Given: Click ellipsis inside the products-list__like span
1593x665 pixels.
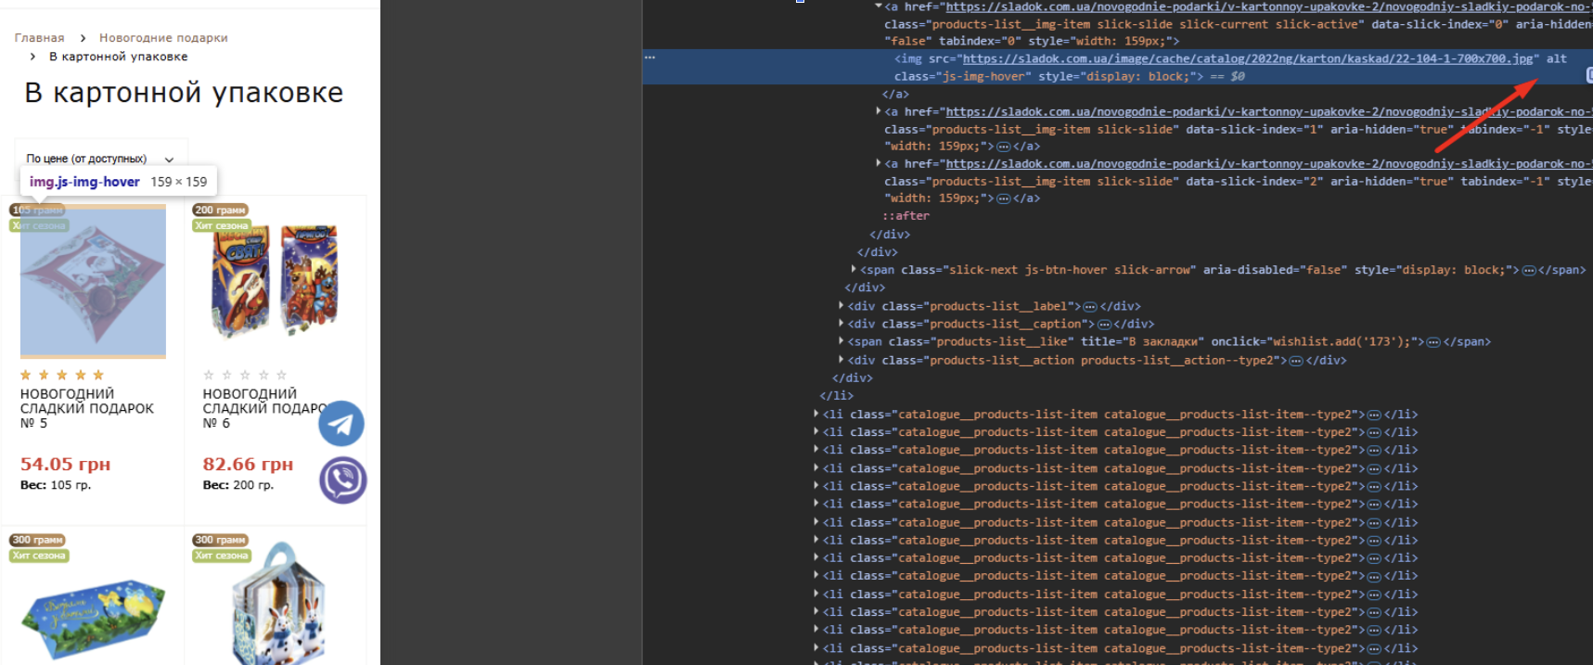Looking at the screenshot, I should [x=1433, y=342].
